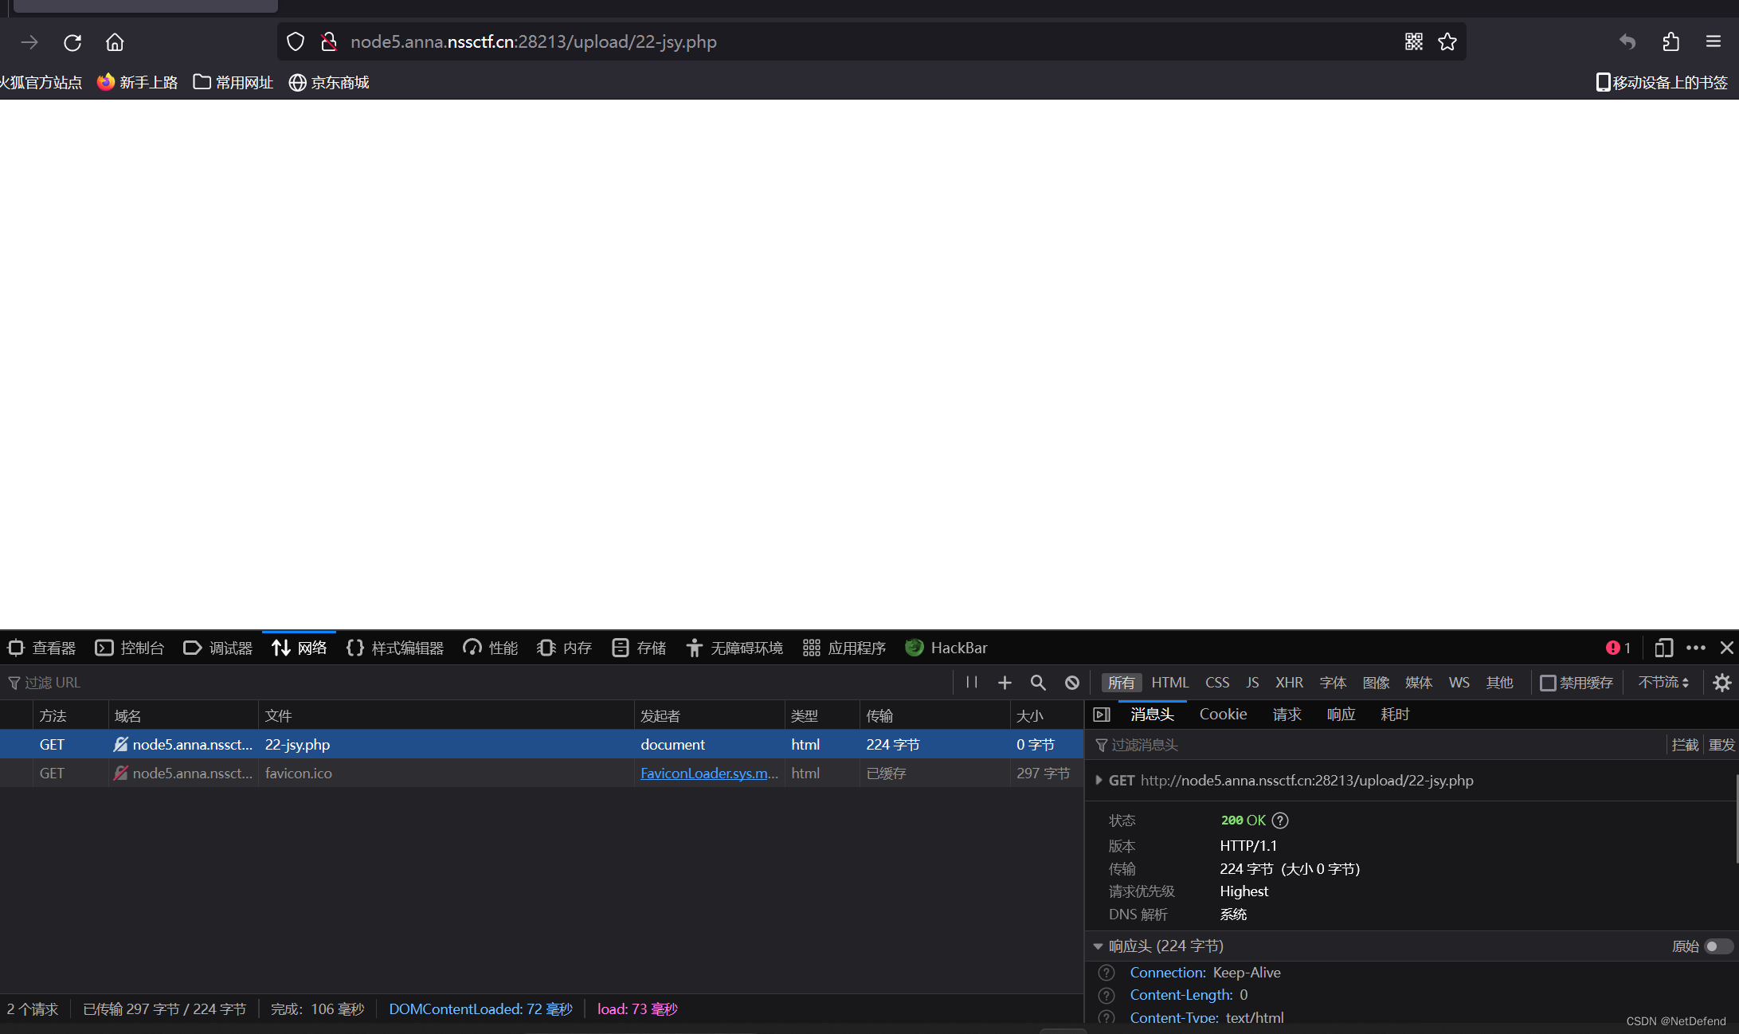Open the 响应 response tab

[x=1341, y=715]
